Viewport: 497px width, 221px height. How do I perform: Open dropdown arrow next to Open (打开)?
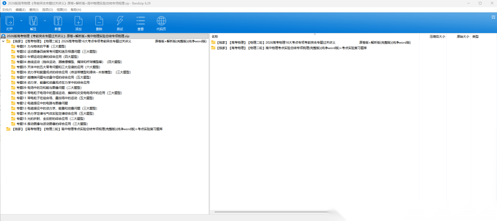(21, 21)
